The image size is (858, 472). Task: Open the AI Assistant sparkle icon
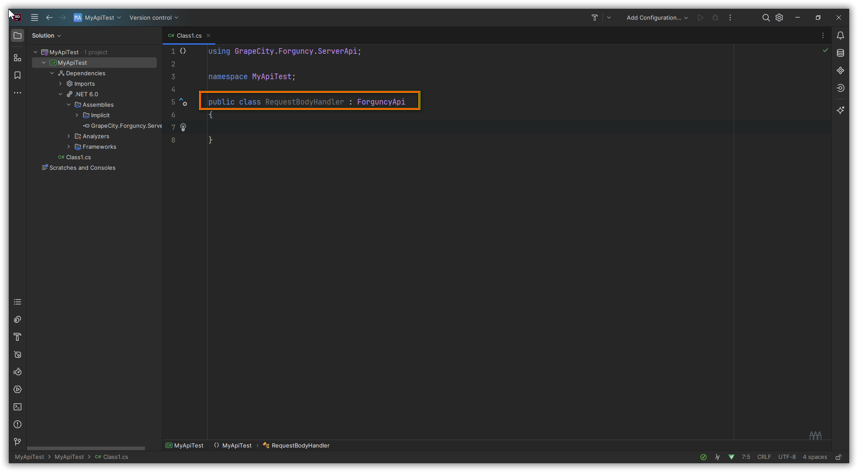coord(840,110)
